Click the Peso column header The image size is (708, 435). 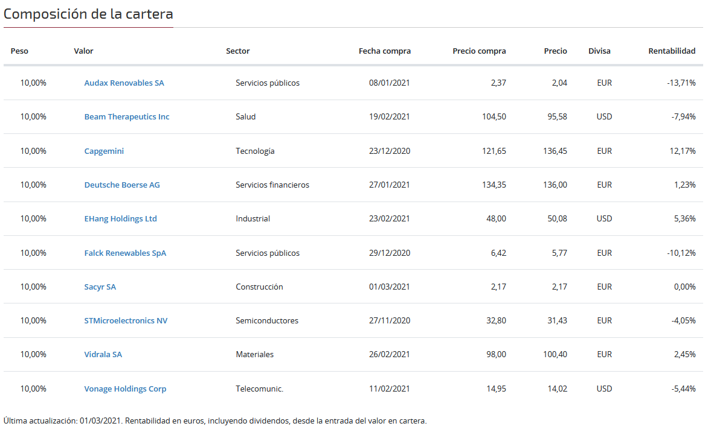[19, 51]
